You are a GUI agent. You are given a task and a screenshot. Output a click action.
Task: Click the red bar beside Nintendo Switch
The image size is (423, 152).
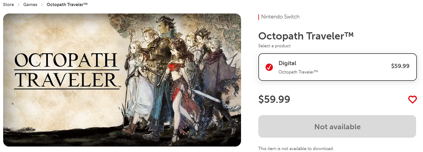pyautogui.click(x=259, y=17)
